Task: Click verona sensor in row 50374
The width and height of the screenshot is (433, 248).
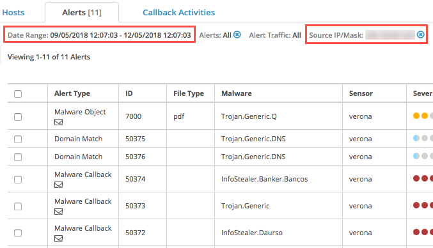Action: [x=360, y=179]
